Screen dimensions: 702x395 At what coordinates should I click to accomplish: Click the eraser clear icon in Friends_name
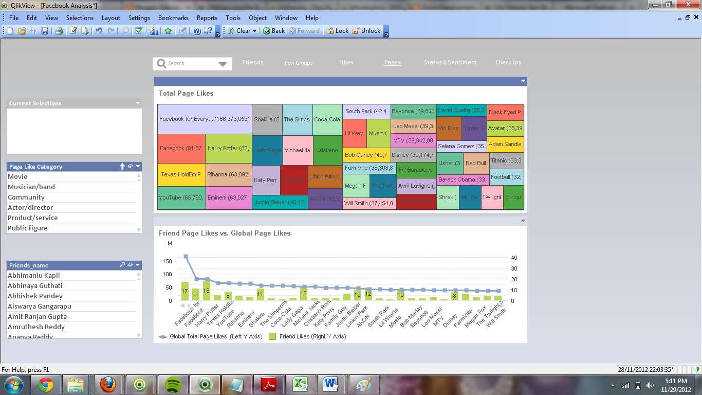coord(130,265)
